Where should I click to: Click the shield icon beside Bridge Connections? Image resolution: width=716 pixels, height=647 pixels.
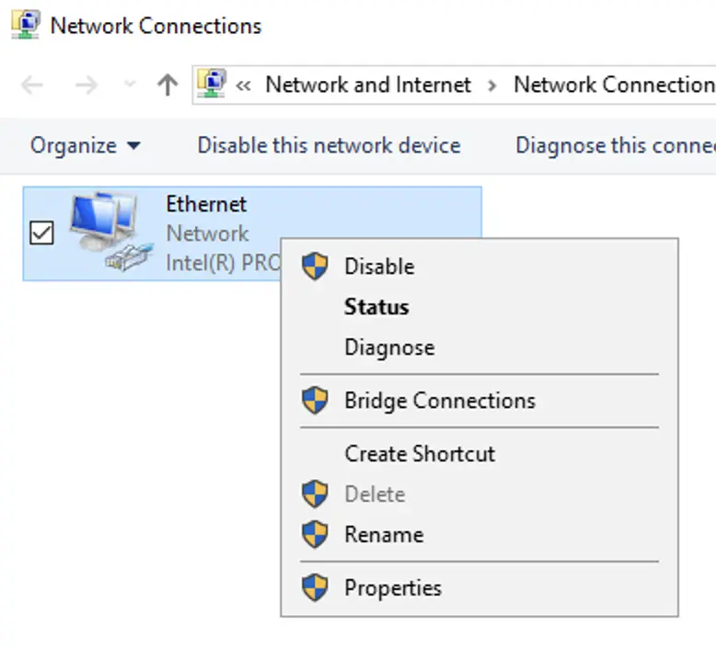click(x=316, y=401)
